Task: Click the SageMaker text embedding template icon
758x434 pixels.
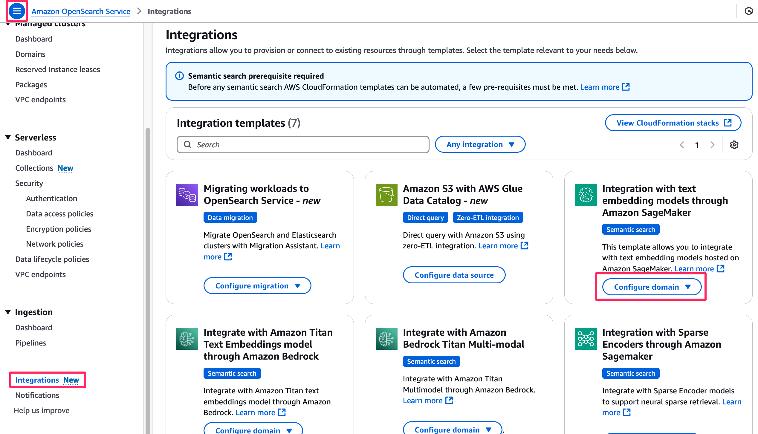Action: (586, 195)
